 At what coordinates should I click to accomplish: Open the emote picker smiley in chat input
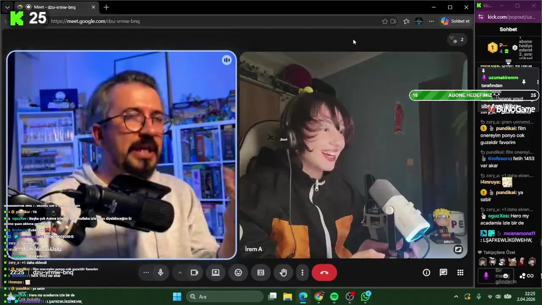tap(506, 276)
